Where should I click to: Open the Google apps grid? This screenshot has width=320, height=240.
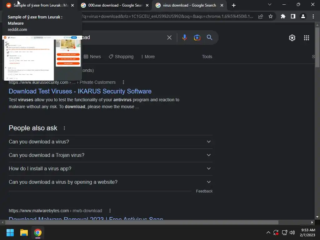pos(307,38)
